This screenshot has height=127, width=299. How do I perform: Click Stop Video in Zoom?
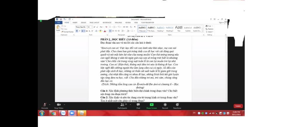pos(58,106)
